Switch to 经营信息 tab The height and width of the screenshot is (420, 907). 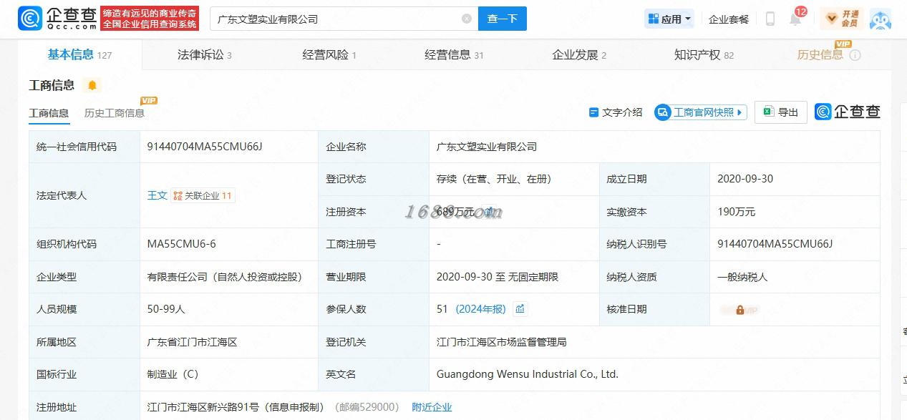(x=454, y=55)
